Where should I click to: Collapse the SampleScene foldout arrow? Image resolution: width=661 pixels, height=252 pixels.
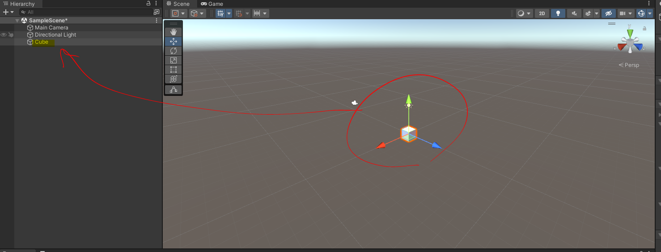17,21
